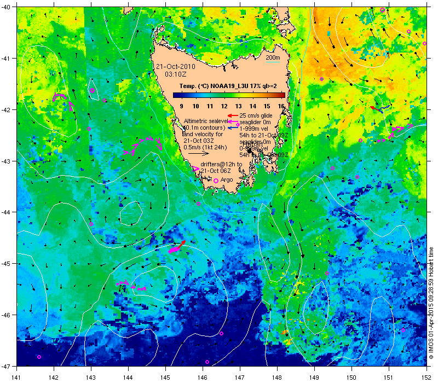Click the black velocity scale arrow in legend
Screen dimensions: 438x383
pyautogui.click(x=198, y=153)
